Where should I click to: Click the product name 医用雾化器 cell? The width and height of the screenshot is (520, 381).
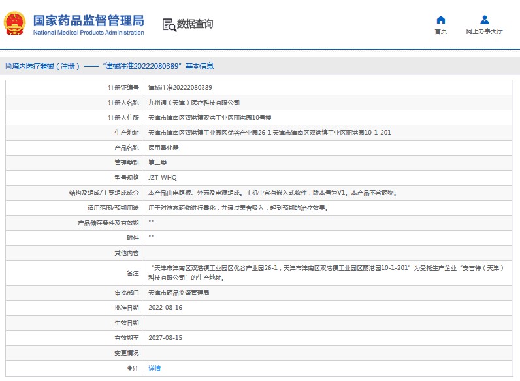tap(163, 148)
